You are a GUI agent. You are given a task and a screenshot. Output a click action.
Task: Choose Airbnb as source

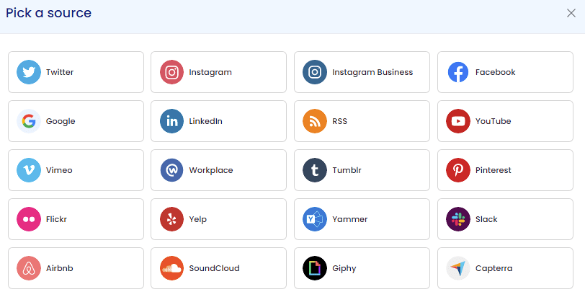coord(76,268)
